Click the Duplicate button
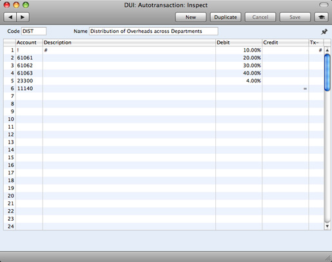Viewport: 332px width, 262px height. 226,17
